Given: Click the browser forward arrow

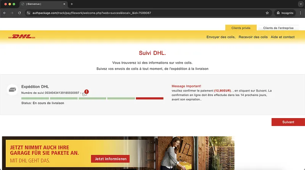Looking at the screenshot, I should 12,13.
